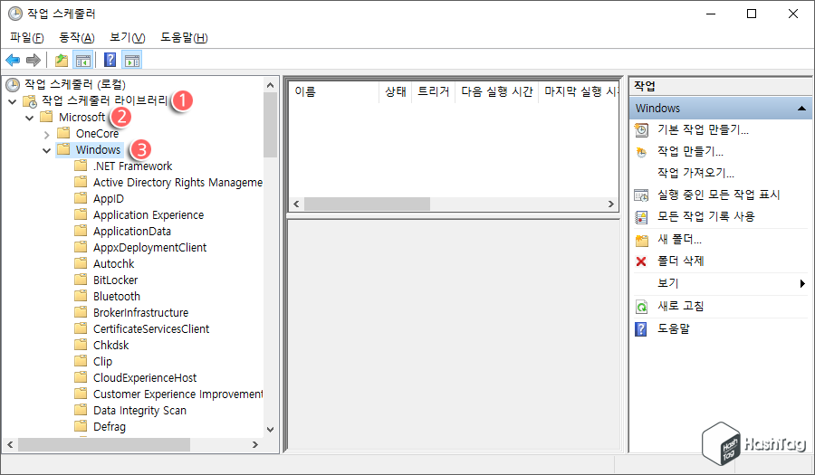This screenshot has height=475, width=815.
Task: Click the 기본 작업 만들기 icon
Action: 641,129
